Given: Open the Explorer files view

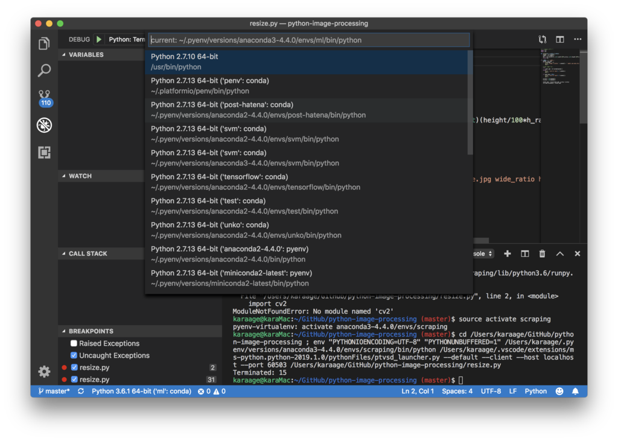Looking at the screenshot, I should 44,43.
